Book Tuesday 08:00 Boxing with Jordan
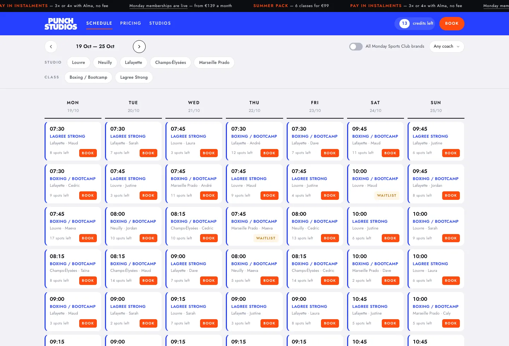The width and height of the screenshot is (509, 346). pos(148,238)
